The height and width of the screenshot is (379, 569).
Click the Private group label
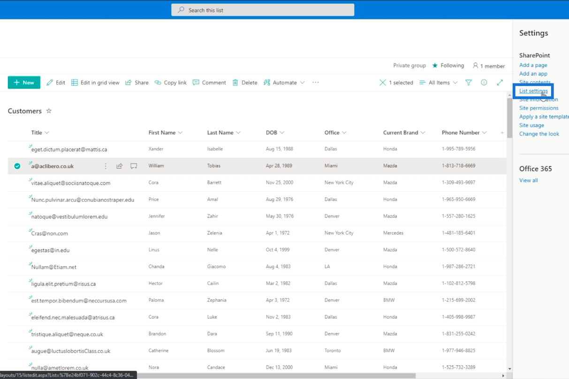click(x=410, y=66)
